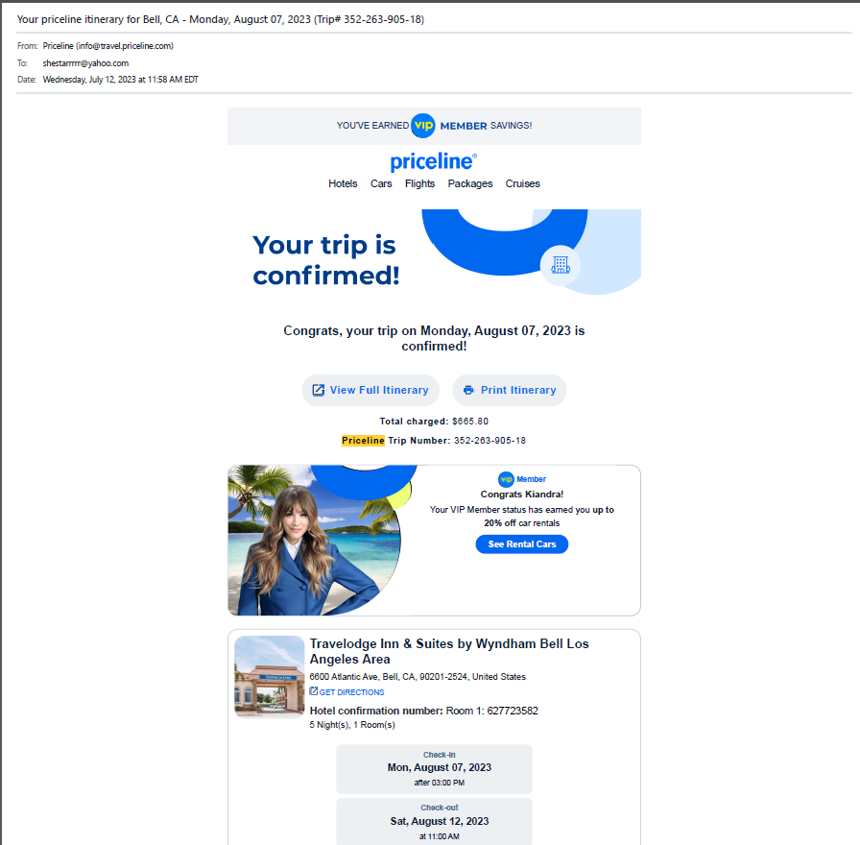Click the VIP Member badge in the promo card
This screenshot has height=845, width=860.
tap(522, 479)
